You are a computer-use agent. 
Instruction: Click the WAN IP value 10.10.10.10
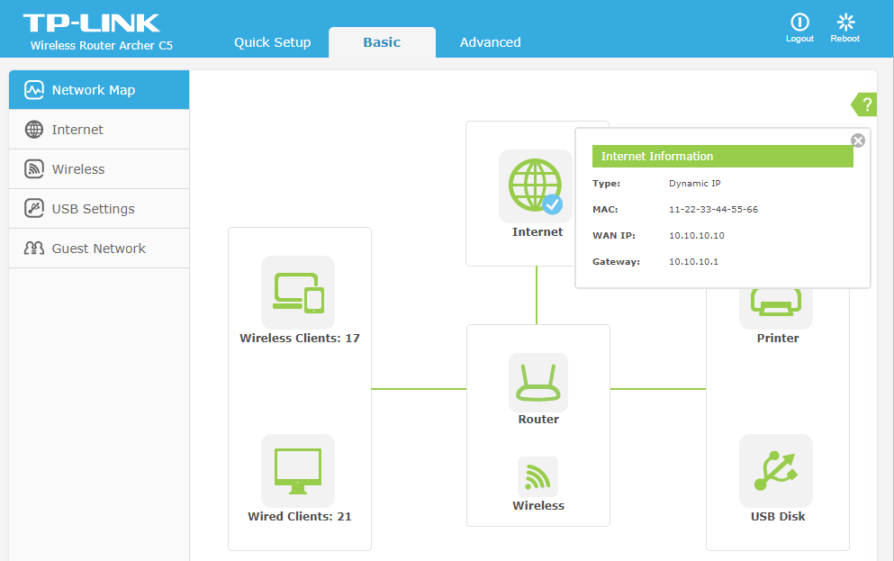696,235
